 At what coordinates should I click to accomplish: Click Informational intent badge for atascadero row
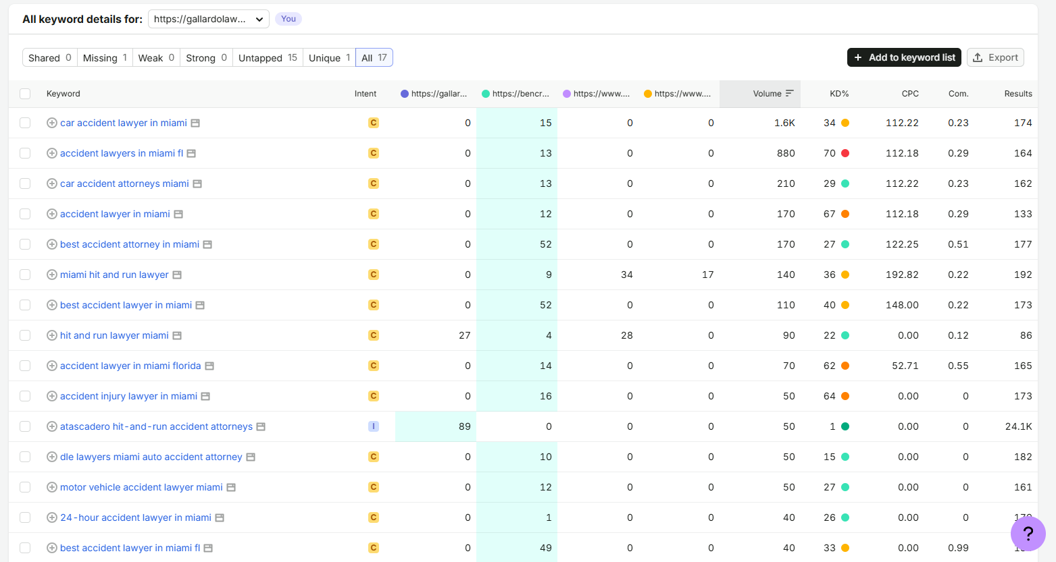point(374,426)
